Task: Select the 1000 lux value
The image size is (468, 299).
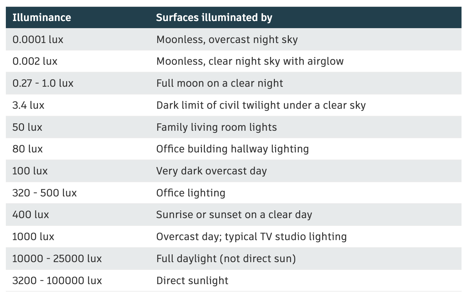Action: coord(33,237)
